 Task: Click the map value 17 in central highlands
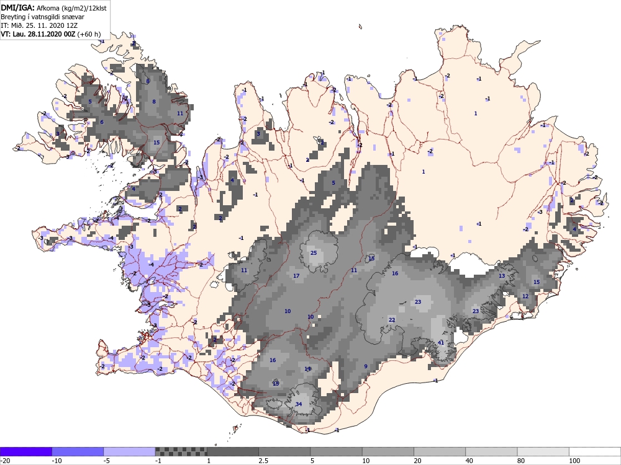(296, 276)
